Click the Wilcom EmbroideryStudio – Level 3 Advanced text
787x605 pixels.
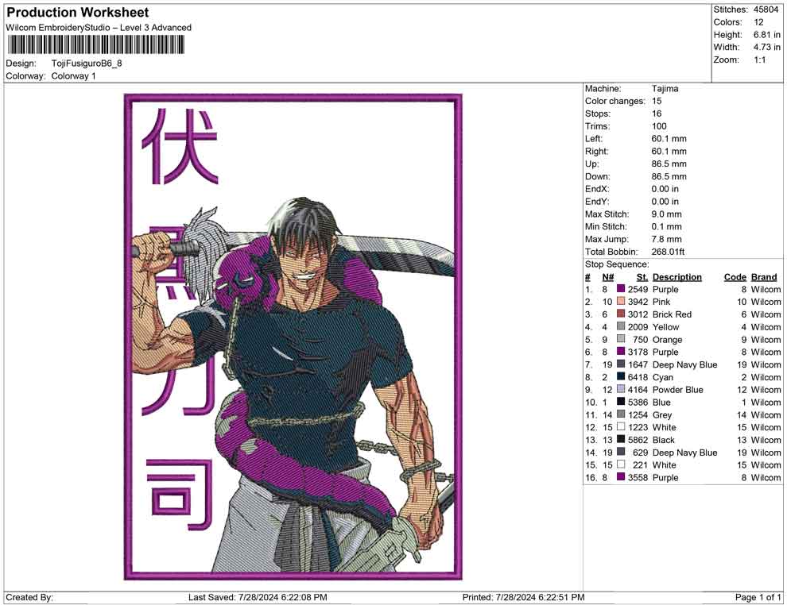(x=99, y=28)
